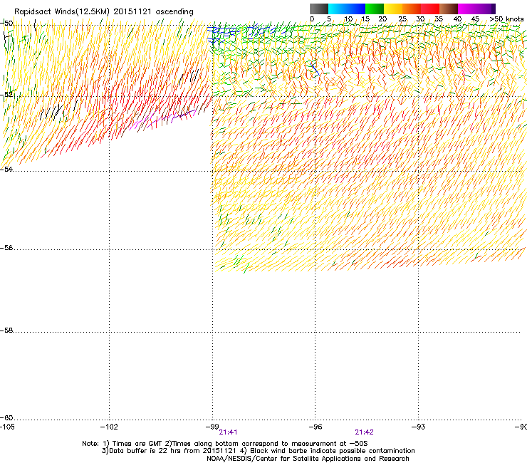Screen dimensions: 527x463
Task: Click the '-60' latitude axis label
Action: point(7,417)
